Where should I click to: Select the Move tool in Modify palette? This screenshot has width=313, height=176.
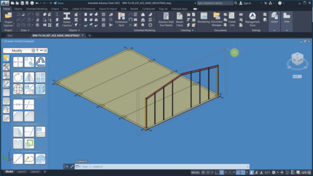pos(18,62)
